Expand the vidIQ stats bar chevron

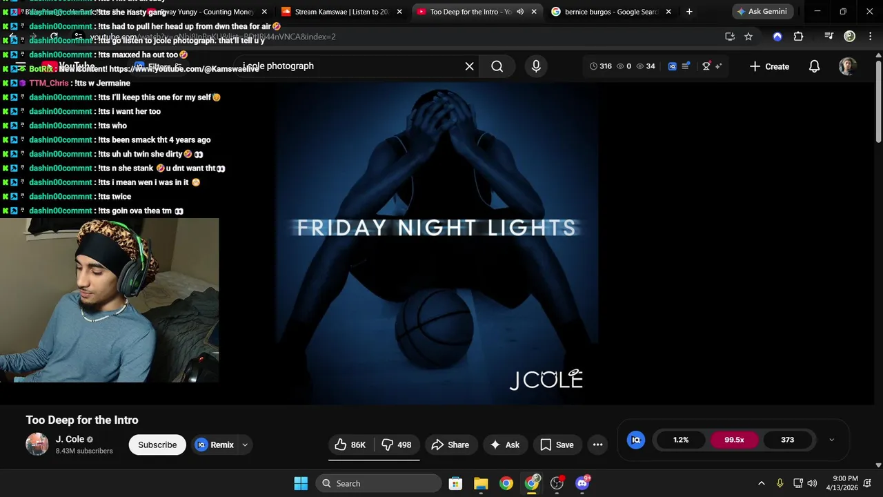tap(831, 440)
